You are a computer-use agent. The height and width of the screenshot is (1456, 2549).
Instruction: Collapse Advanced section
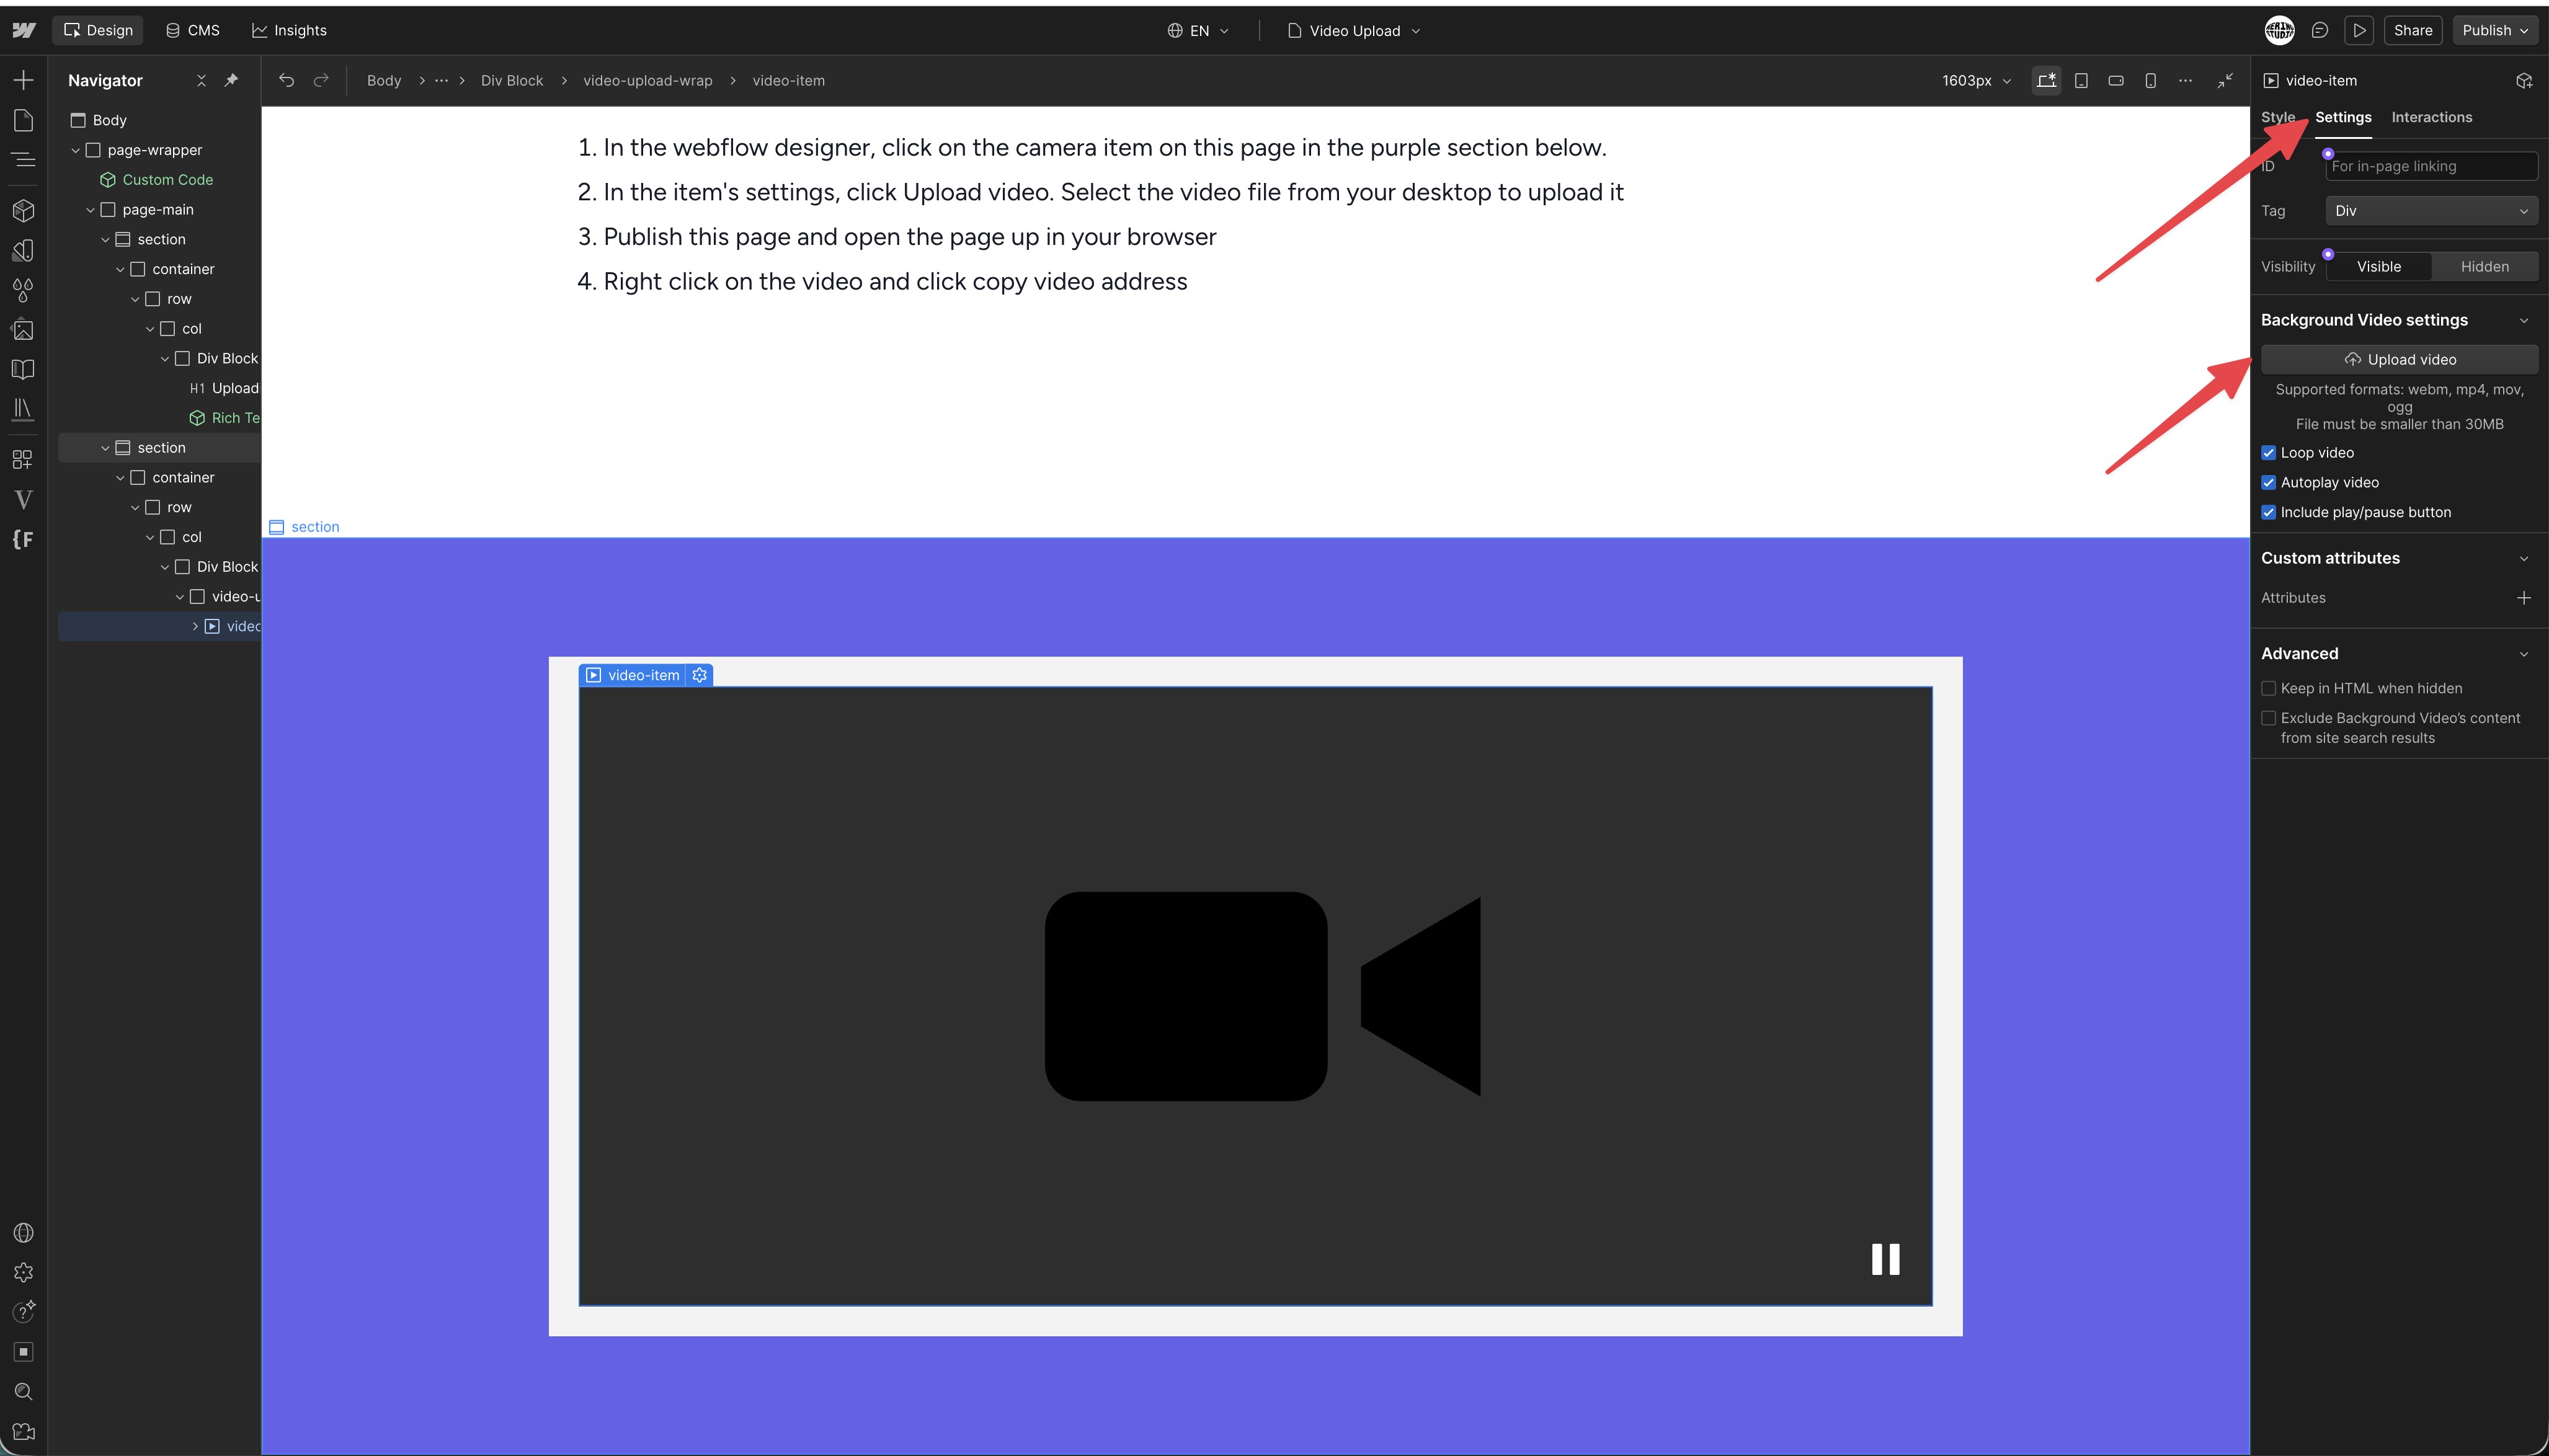(2523, 654)
